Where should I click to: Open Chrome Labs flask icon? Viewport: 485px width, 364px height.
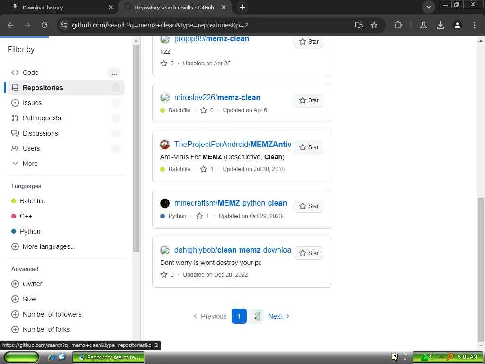point(423,25)
